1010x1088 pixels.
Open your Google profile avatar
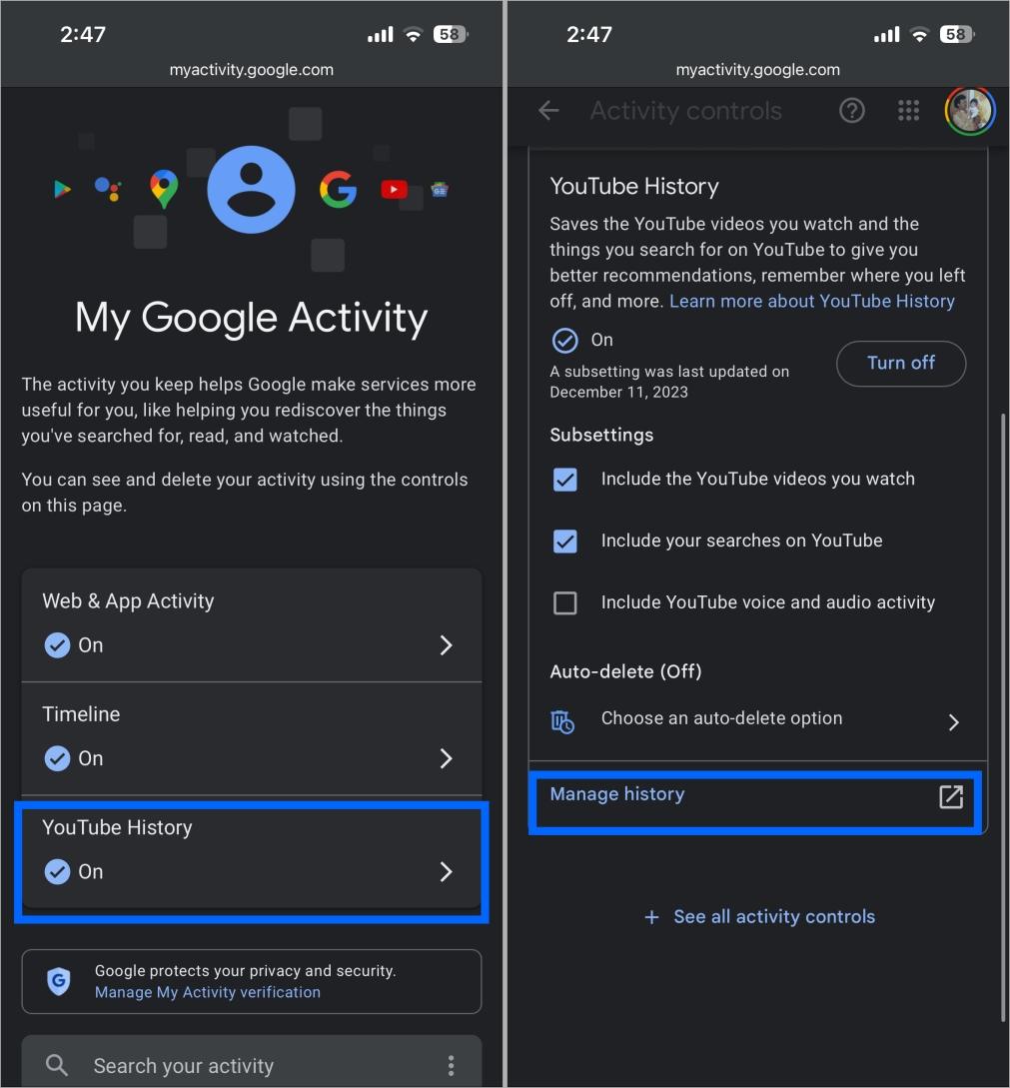pos(968,110)
